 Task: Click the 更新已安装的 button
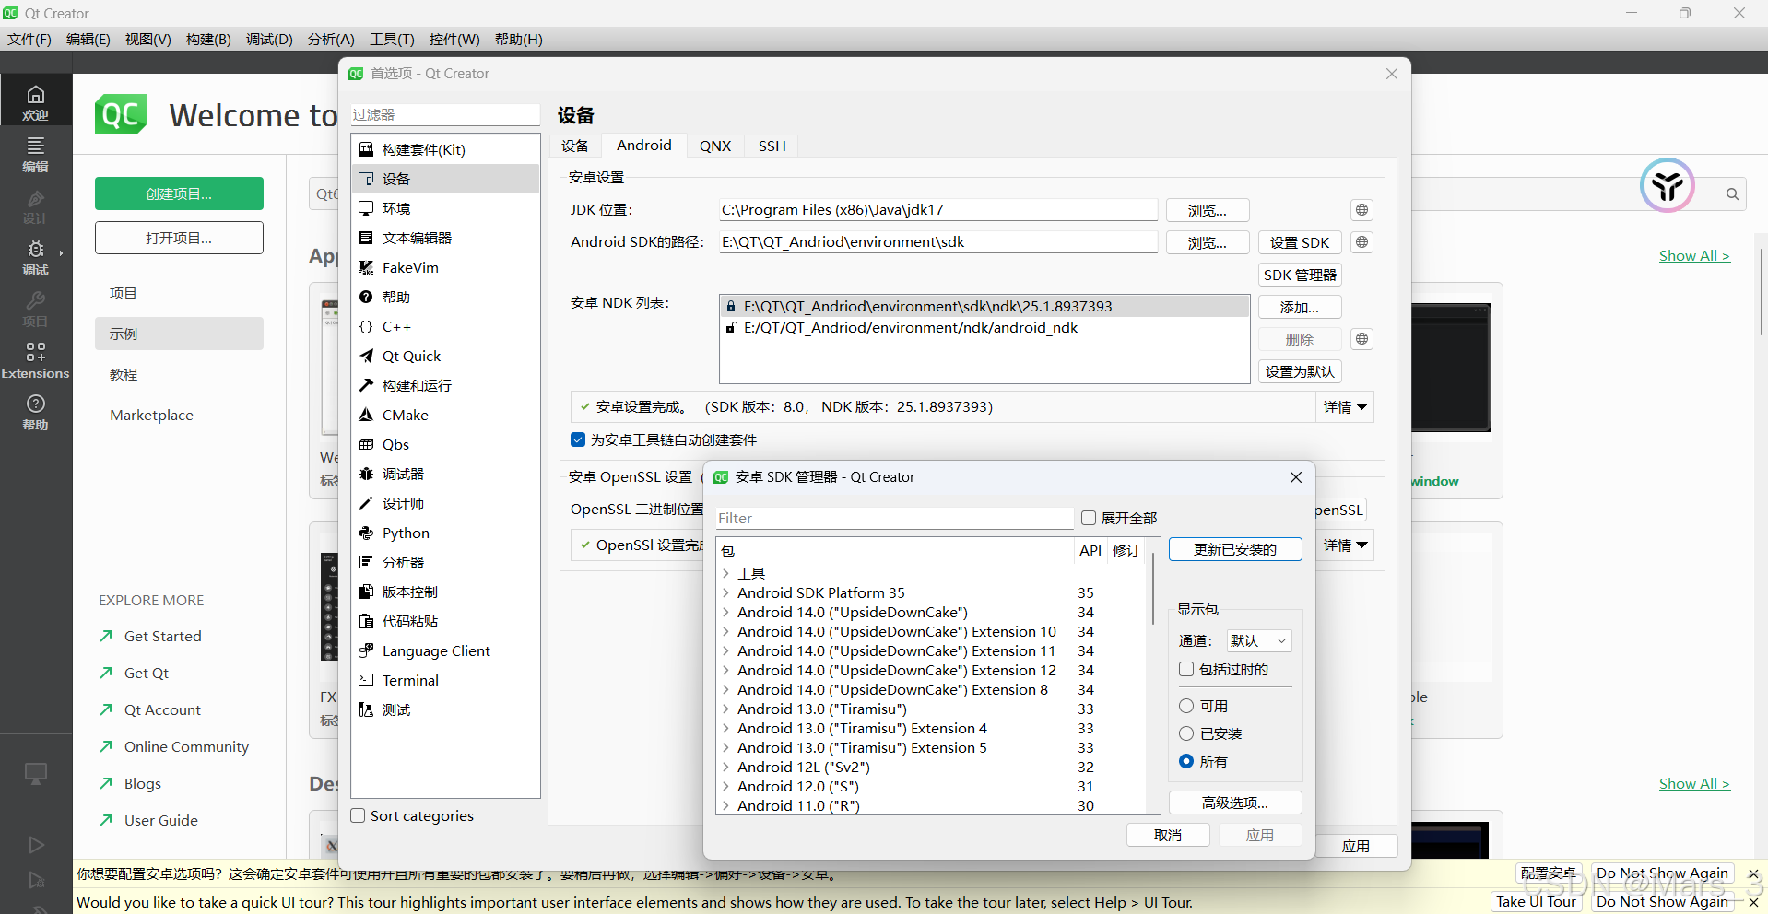coord(1235,549)
